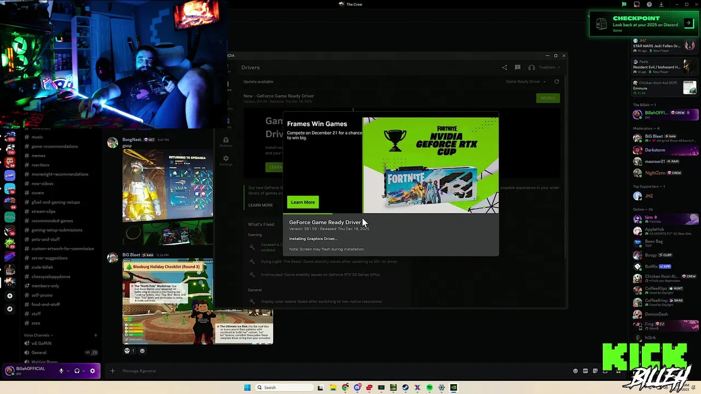Click the Discover servers compass icon
The width and height of the screenshot is (701, 394).
(9, 309)
